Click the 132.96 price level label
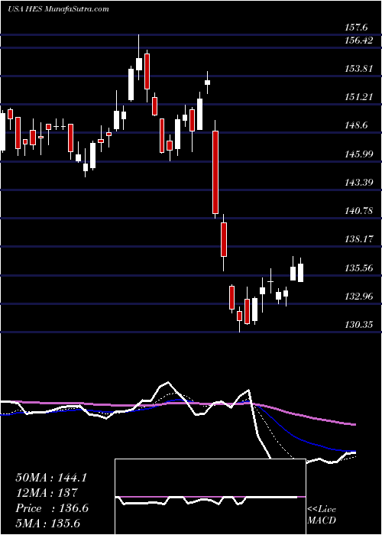The width and height of the screenshot is (382, 535). point(360,297)
